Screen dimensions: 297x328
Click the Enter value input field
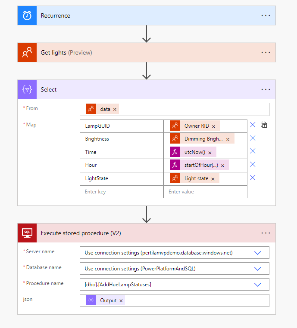pos(205,192)
